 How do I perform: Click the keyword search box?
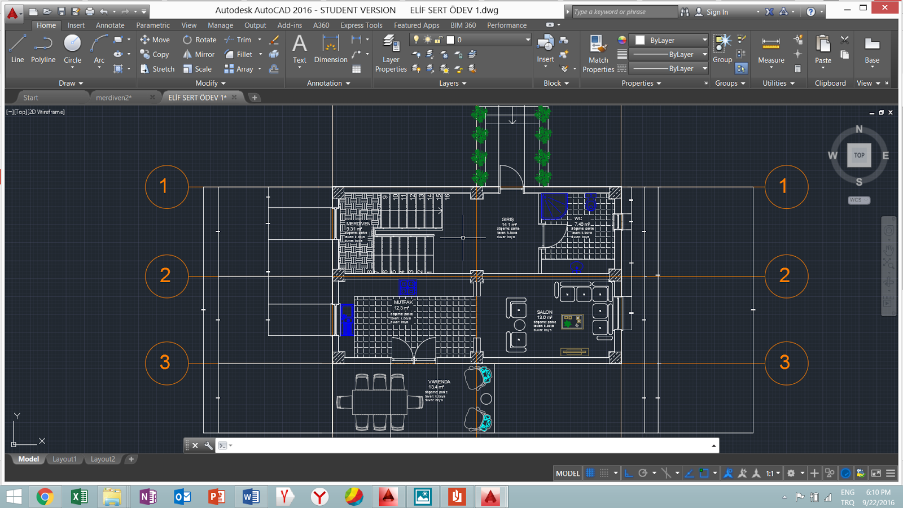click(624, 12)
